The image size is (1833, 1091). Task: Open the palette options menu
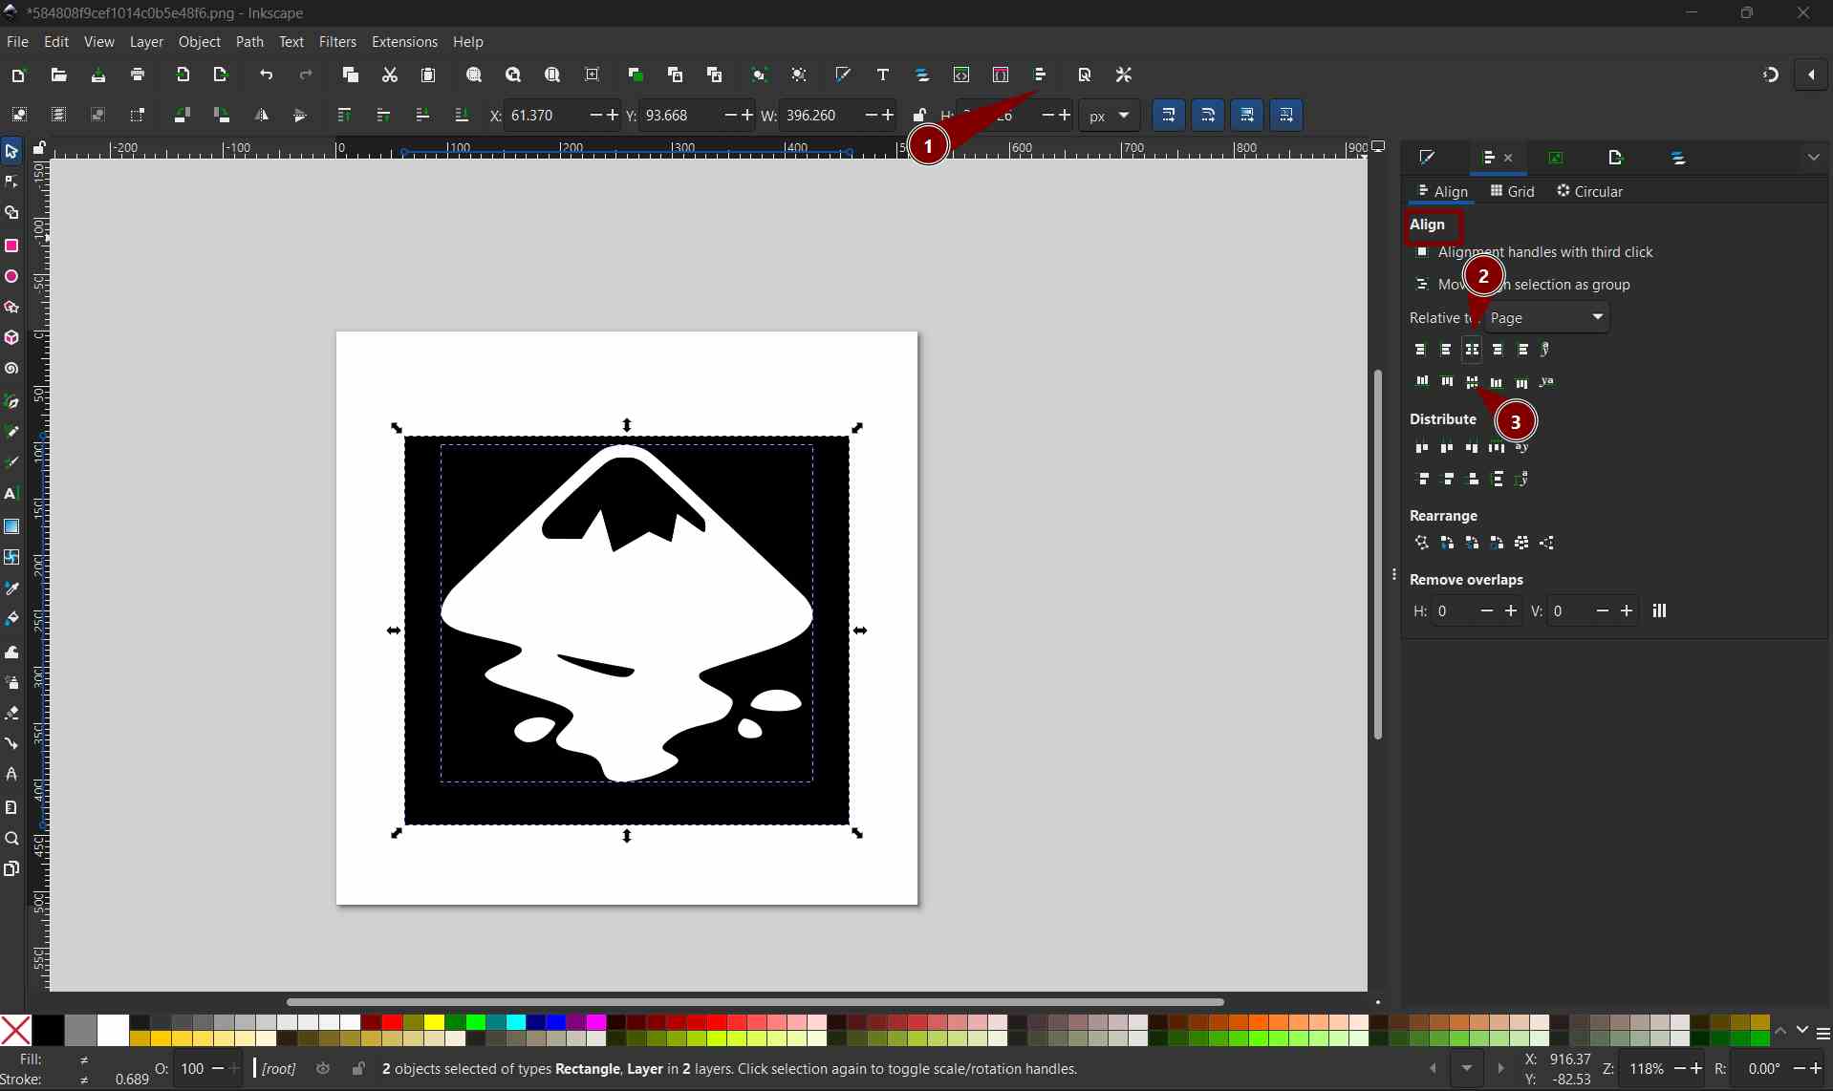[1823, 1034]
